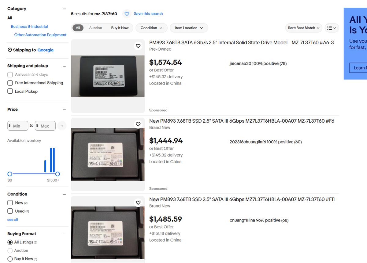
Task: Collapse the Category section
Action: tap(64, 9)
